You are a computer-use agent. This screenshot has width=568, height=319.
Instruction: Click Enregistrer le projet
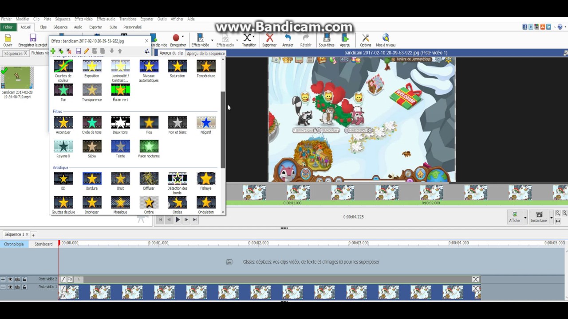click(33, 40)
